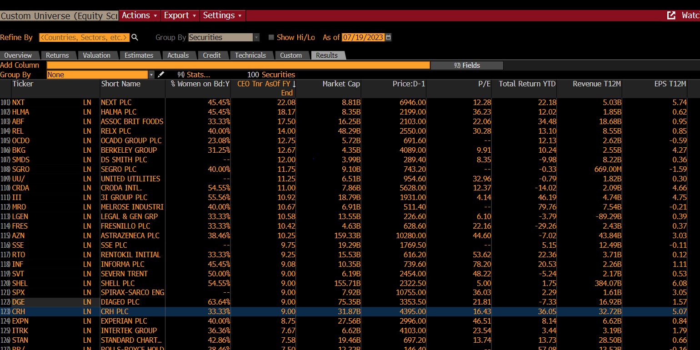The height and width of the screenshot is (350, 700).
Task: Toggle the Show Hi/Lo checkbox
Action: 271,37
